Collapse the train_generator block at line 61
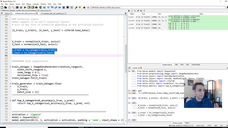Screen dimensions: 228x128 point(10,84)
